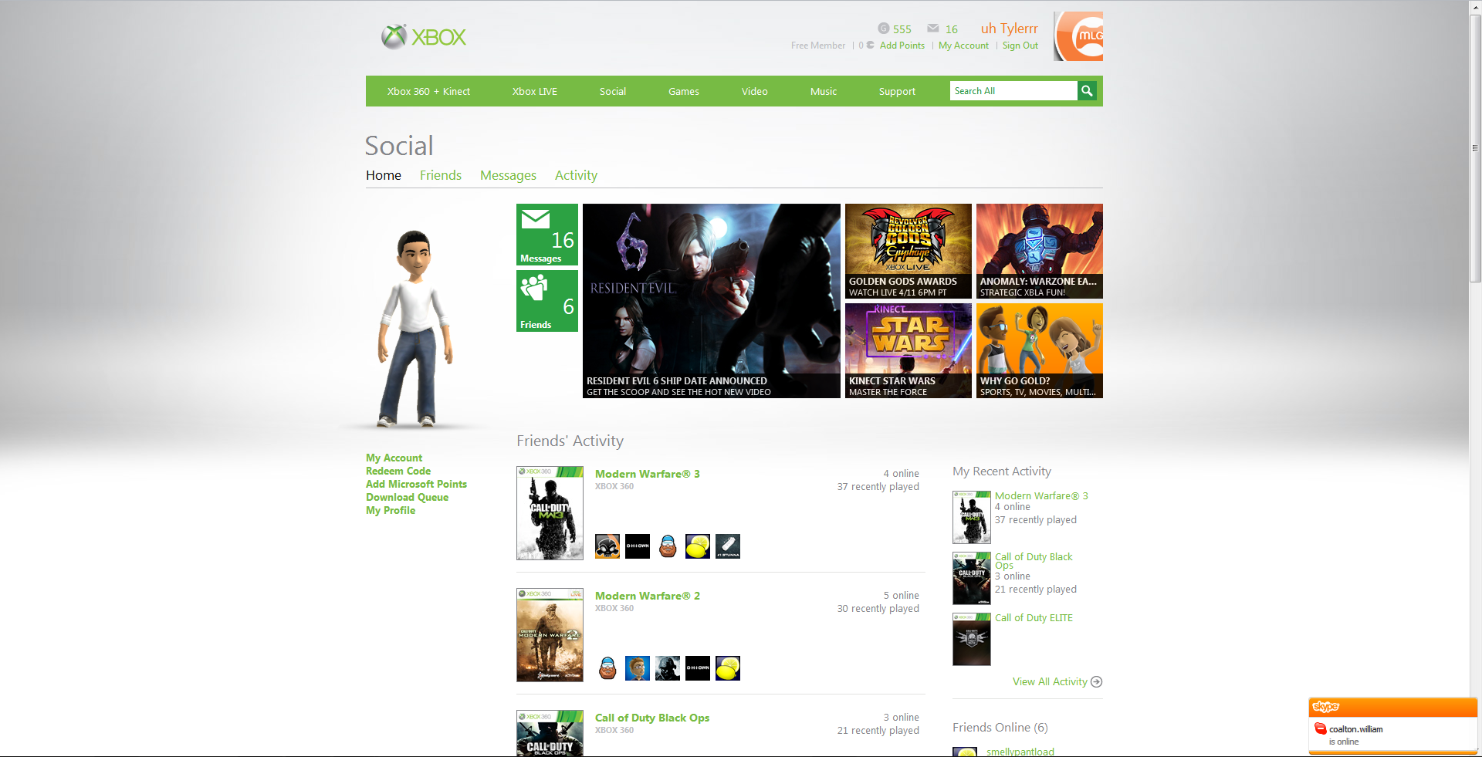The image size is (1482, 757).
Task: Open the Games menu
Action: (x=684, y=91)
